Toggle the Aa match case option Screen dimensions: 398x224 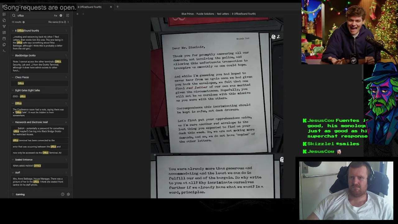[x=56, y=16]
